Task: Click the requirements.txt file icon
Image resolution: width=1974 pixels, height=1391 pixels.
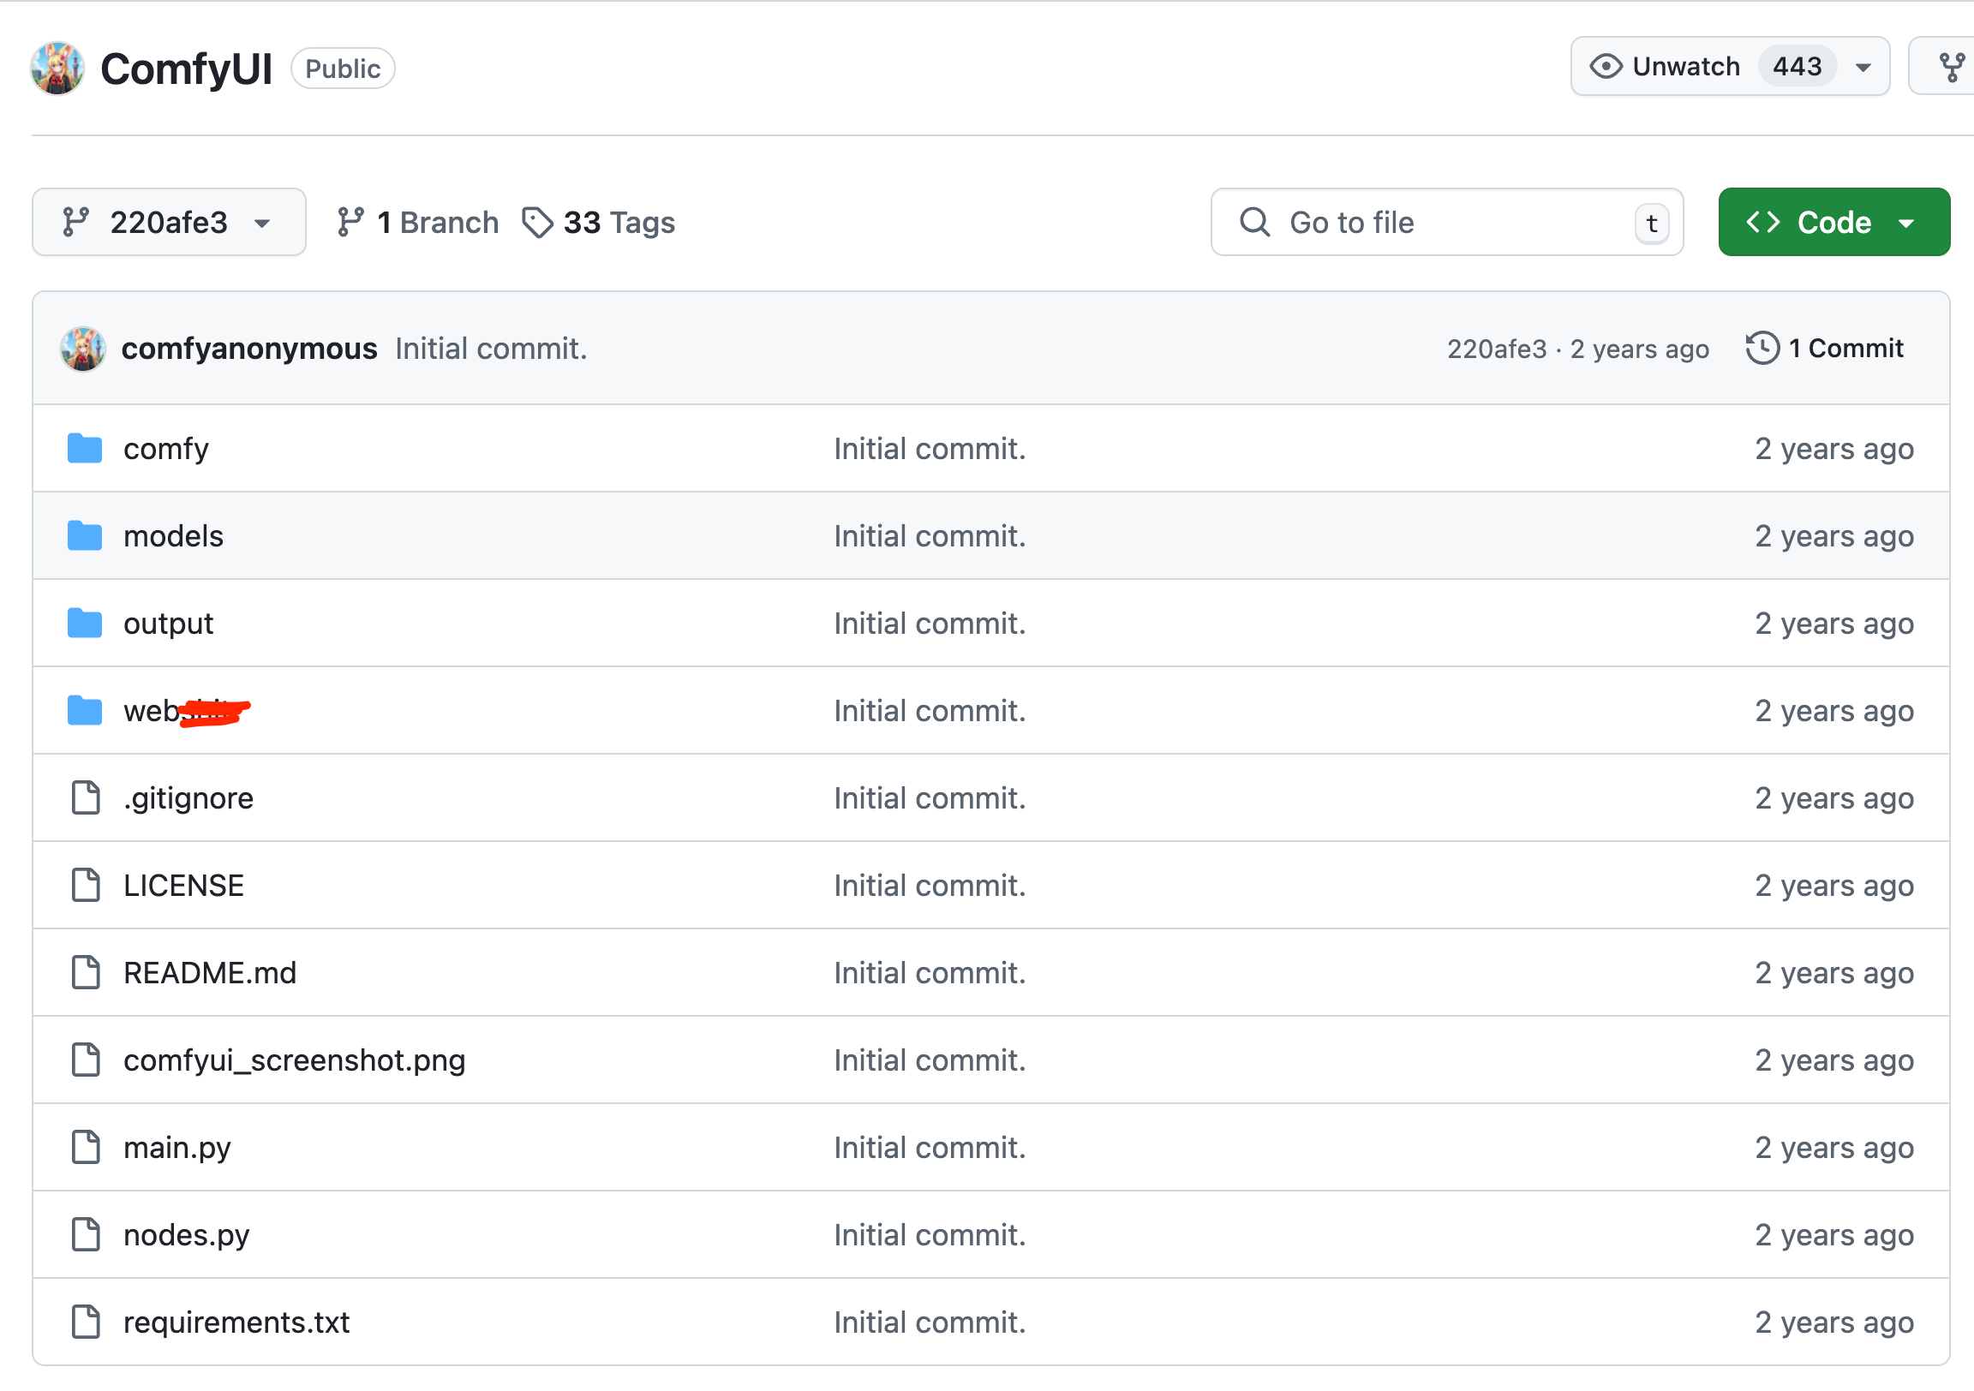Action: pos(85,1322)
